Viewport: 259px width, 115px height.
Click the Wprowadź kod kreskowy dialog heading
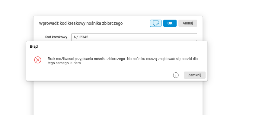81,23
